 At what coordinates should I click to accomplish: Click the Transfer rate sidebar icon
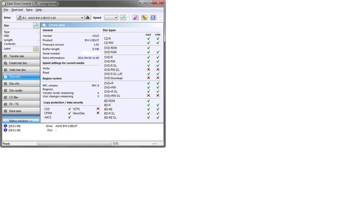(6, 56)
